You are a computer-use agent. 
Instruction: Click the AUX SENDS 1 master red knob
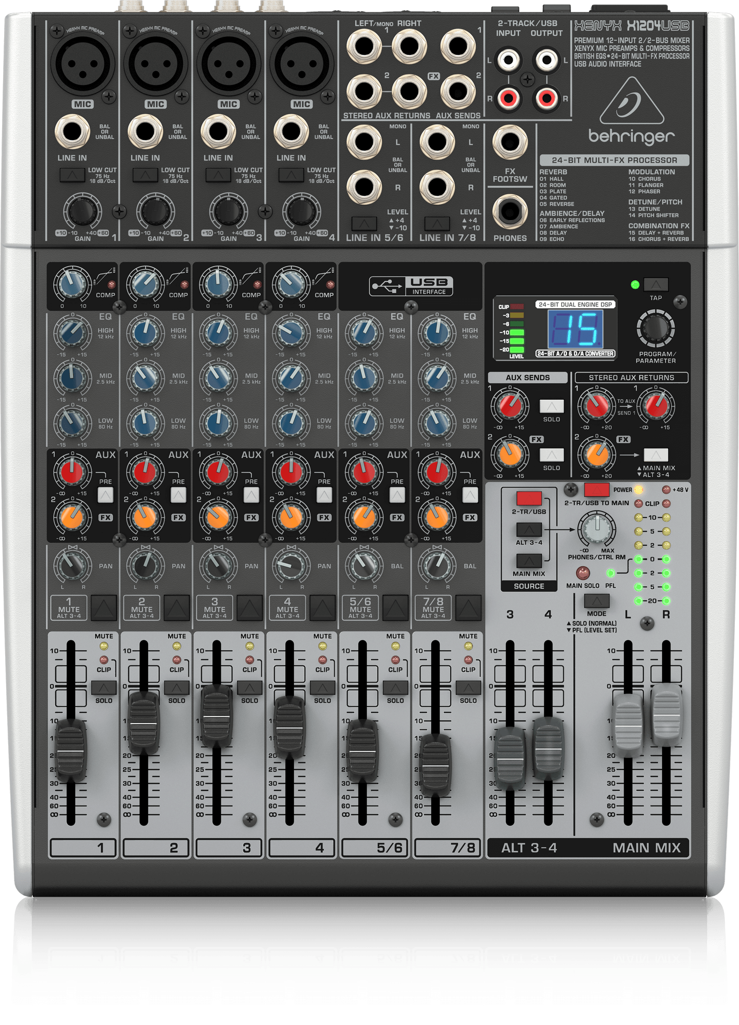click(510, 406)
